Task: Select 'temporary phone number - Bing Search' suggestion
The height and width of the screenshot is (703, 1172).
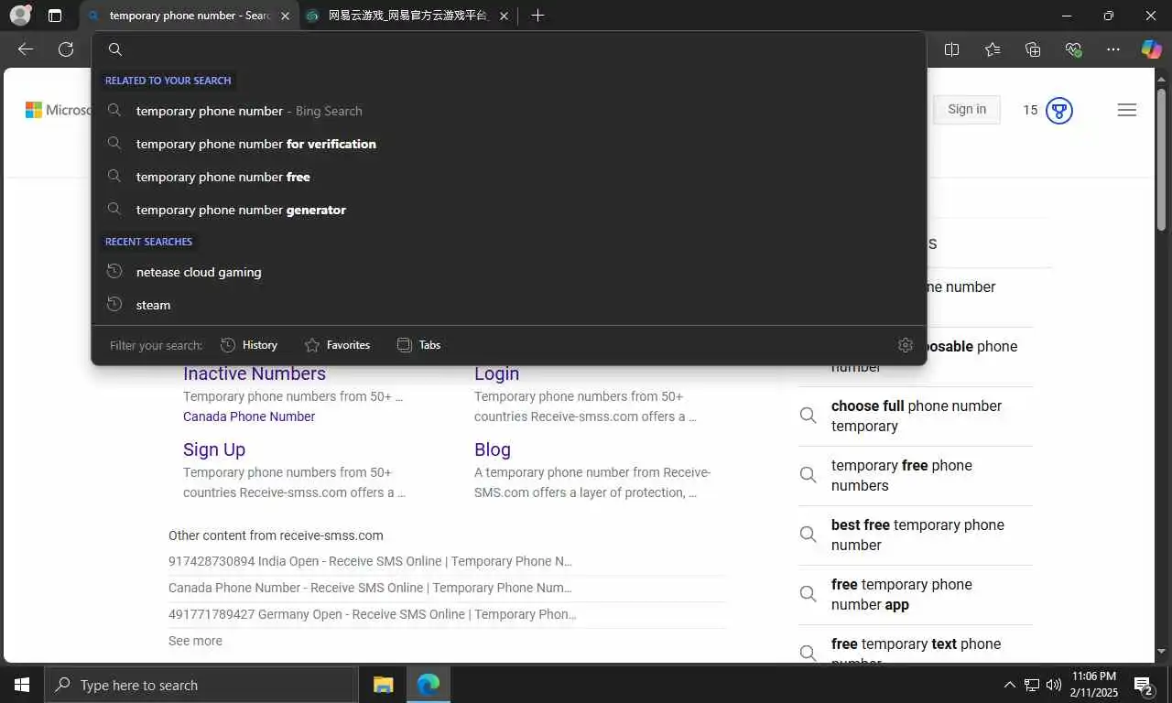Action: pos(509,111)
